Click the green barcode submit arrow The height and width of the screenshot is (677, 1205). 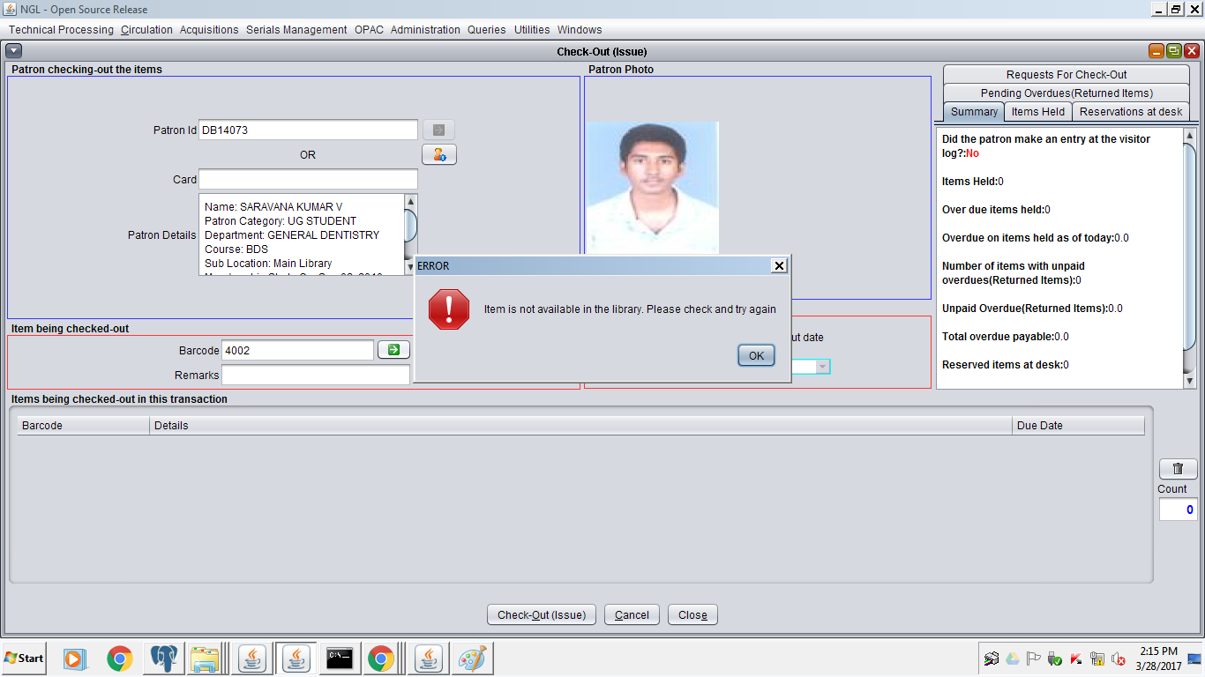click(x=393, y=350)
